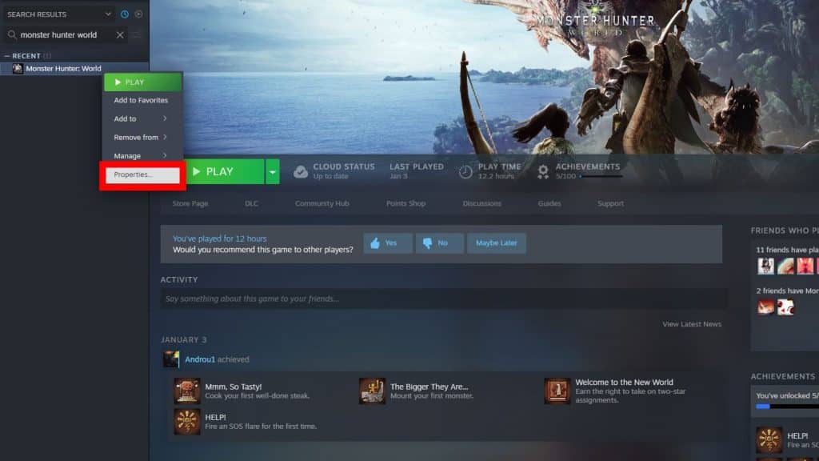Toggle the ready-to-play filter icon
The image size is (819, 461).
pyautogui.click(x=138, y=14)
